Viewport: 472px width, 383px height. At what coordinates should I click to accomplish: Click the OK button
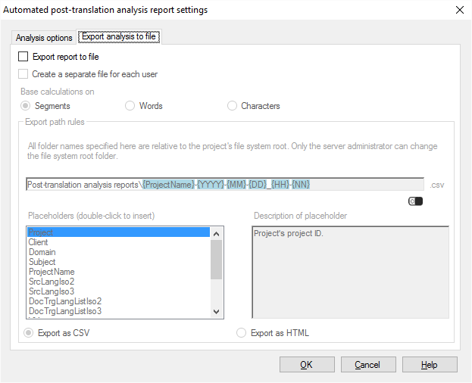coord(307,365)
